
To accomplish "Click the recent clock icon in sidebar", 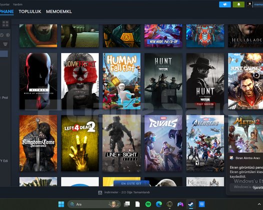I will tap(2, 35).
